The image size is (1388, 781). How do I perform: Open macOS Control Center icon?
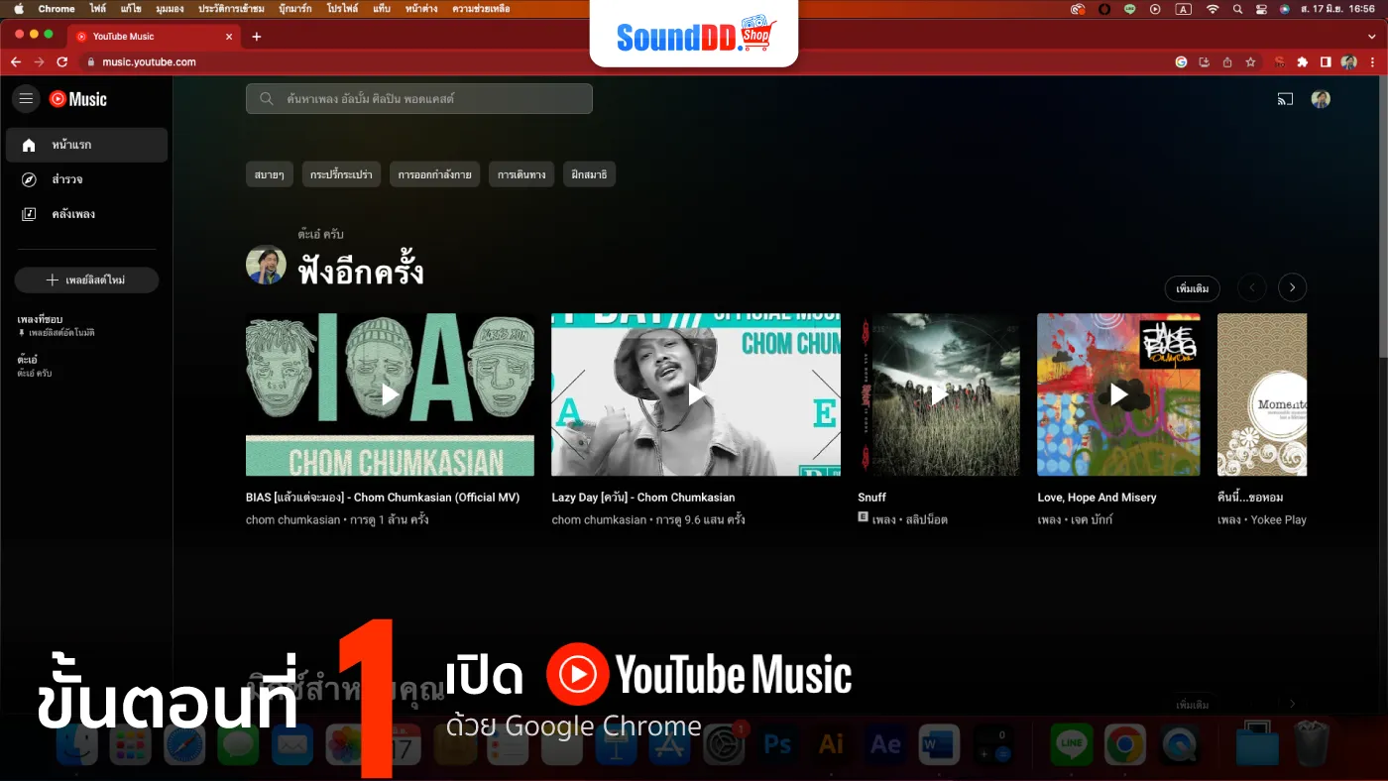(x=1261, y=9)
